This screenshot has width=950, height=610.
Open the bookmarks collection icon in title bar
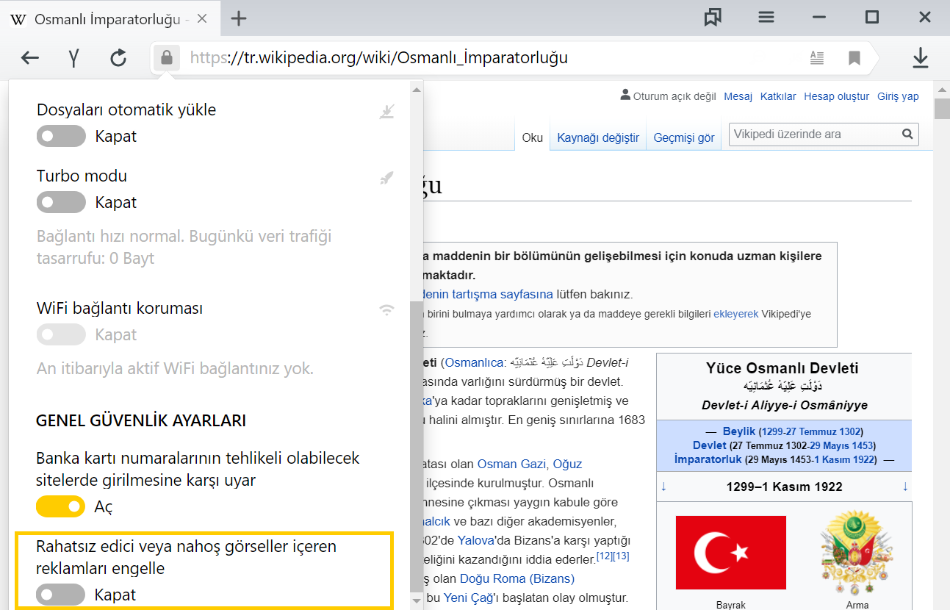pos(713,18)
